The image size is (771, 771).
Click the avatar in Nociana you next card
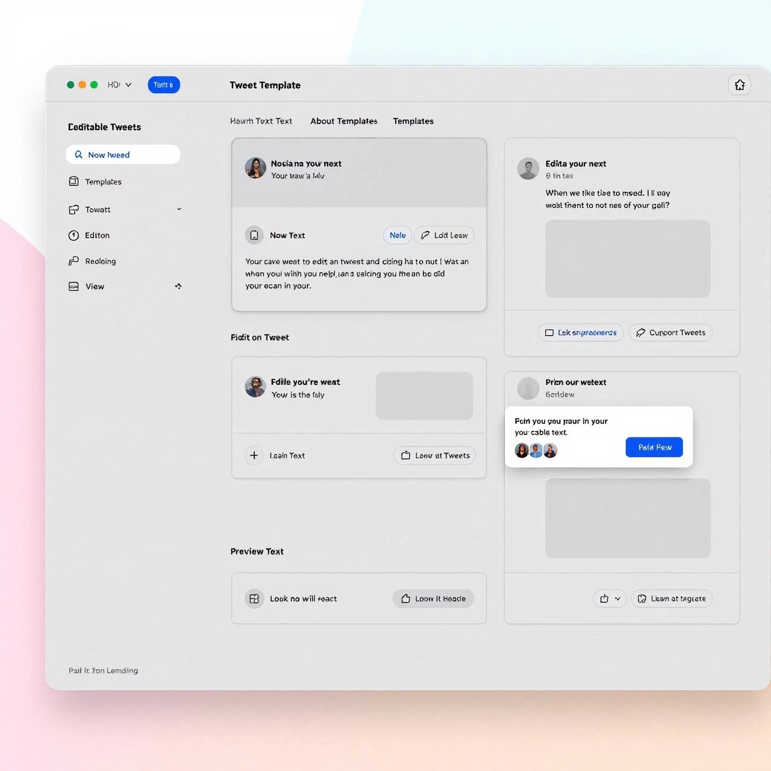click(x=255, y=168)
